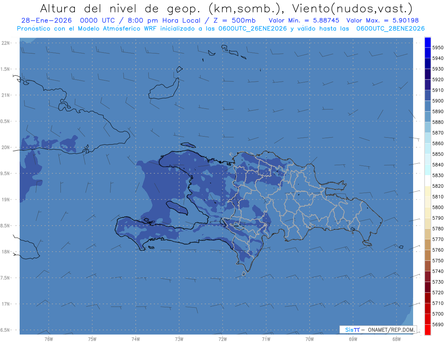The width and height of the screenshot is (445, 344).
Task: Click the colorbar swatch between 5890 and 5900
Action: (427, 106)
